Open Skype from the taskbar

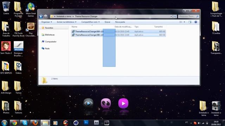click(25, 123)
